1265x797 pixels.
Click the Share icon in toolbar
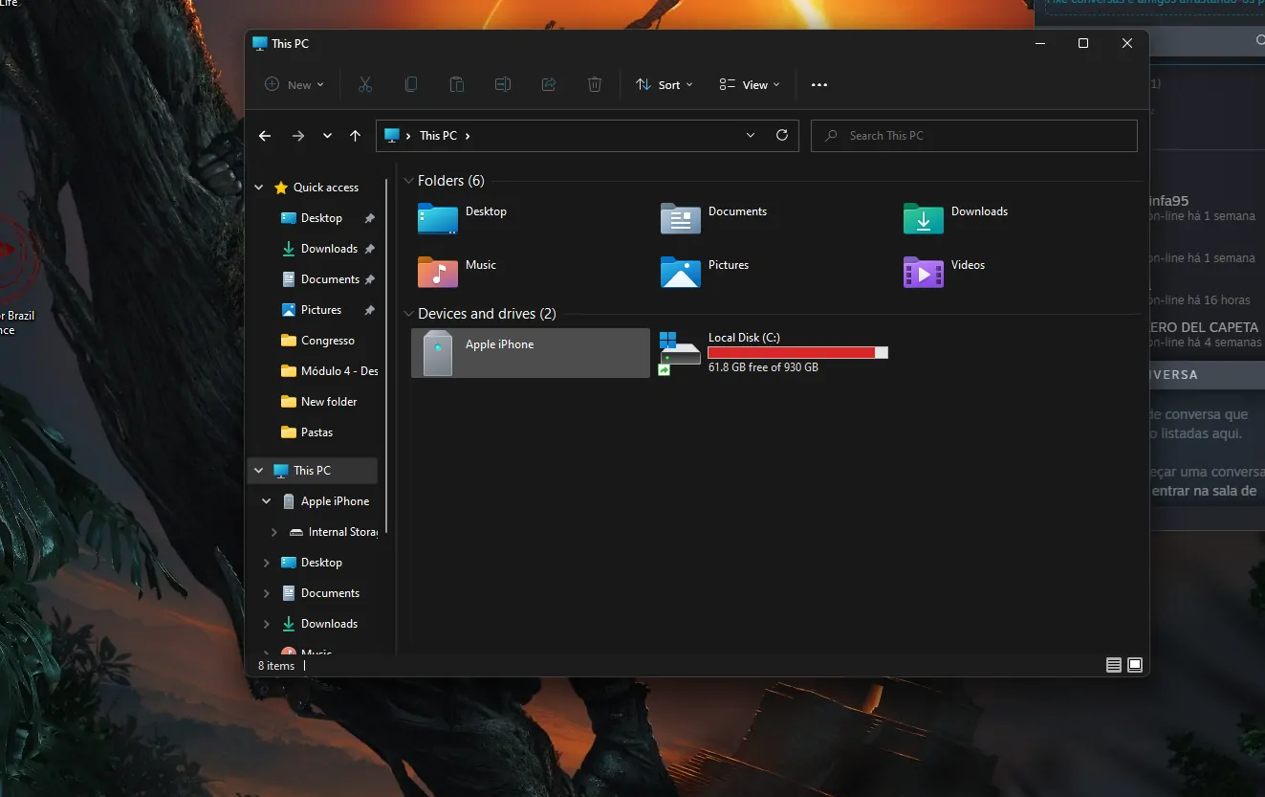[x=549, y=84]
